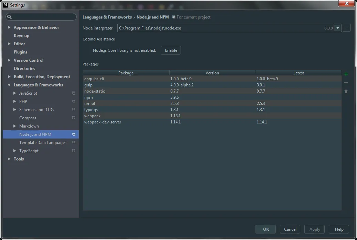
Task: Click the Node interpreter path field
Action: pyautogui.click(x=225, y=28)
